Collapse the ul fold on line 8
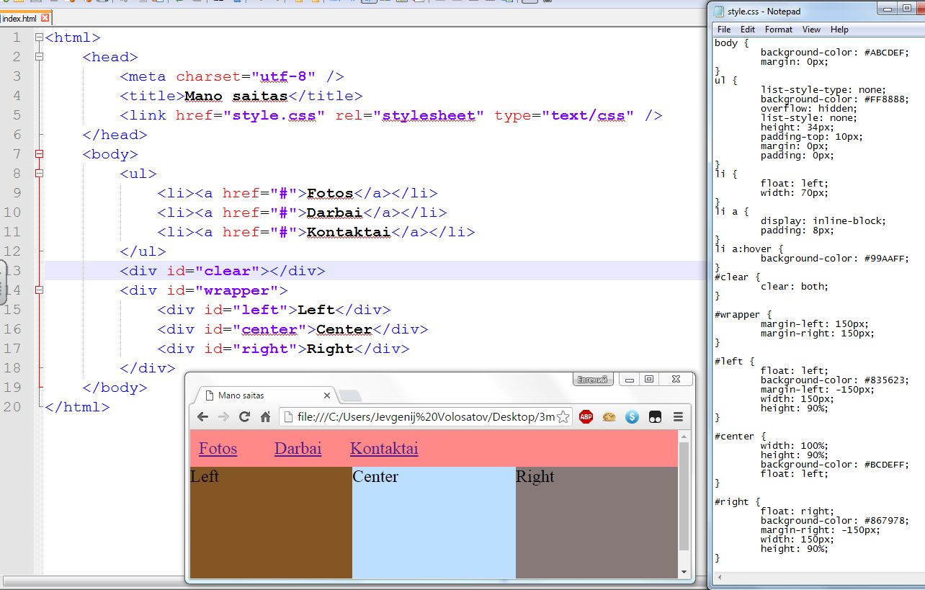The height and width of the screenshot is (590, 925). click(x=39, y=173)
